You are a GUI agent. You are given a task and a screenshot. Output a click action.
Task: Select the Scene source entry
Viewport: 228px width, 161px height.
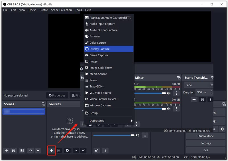(109, 80)
